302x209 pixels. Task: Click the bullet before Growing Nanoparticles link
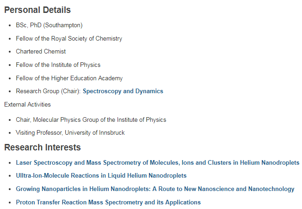(10, 189)
